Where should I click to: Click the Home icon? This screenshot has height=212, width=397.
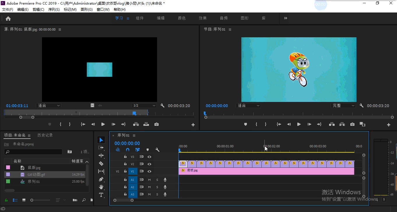click(x=8, y=18)
